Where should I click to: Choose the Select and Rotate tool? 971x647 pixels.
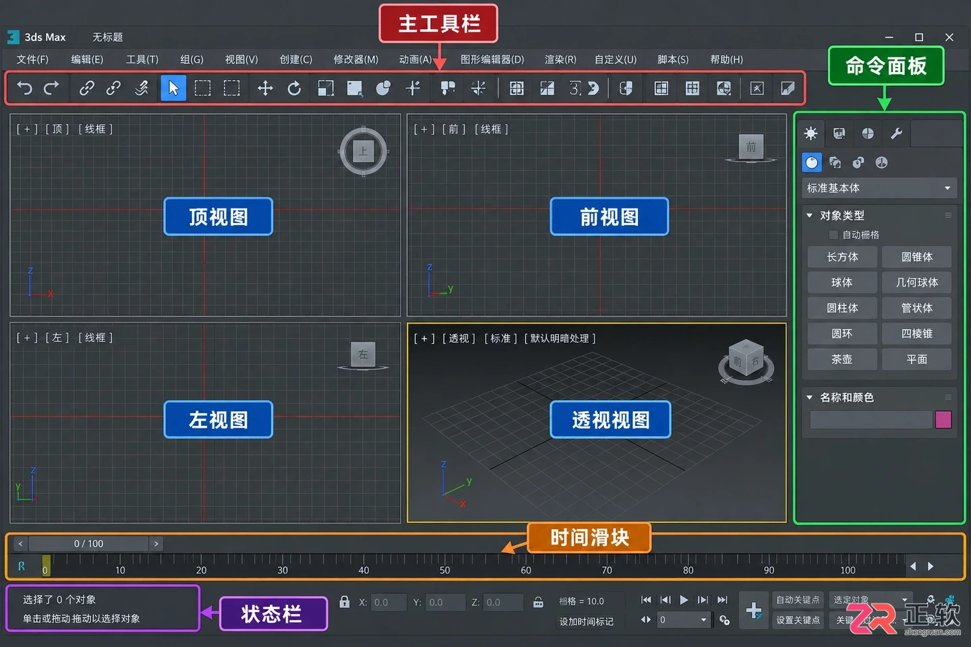(294, 88)
